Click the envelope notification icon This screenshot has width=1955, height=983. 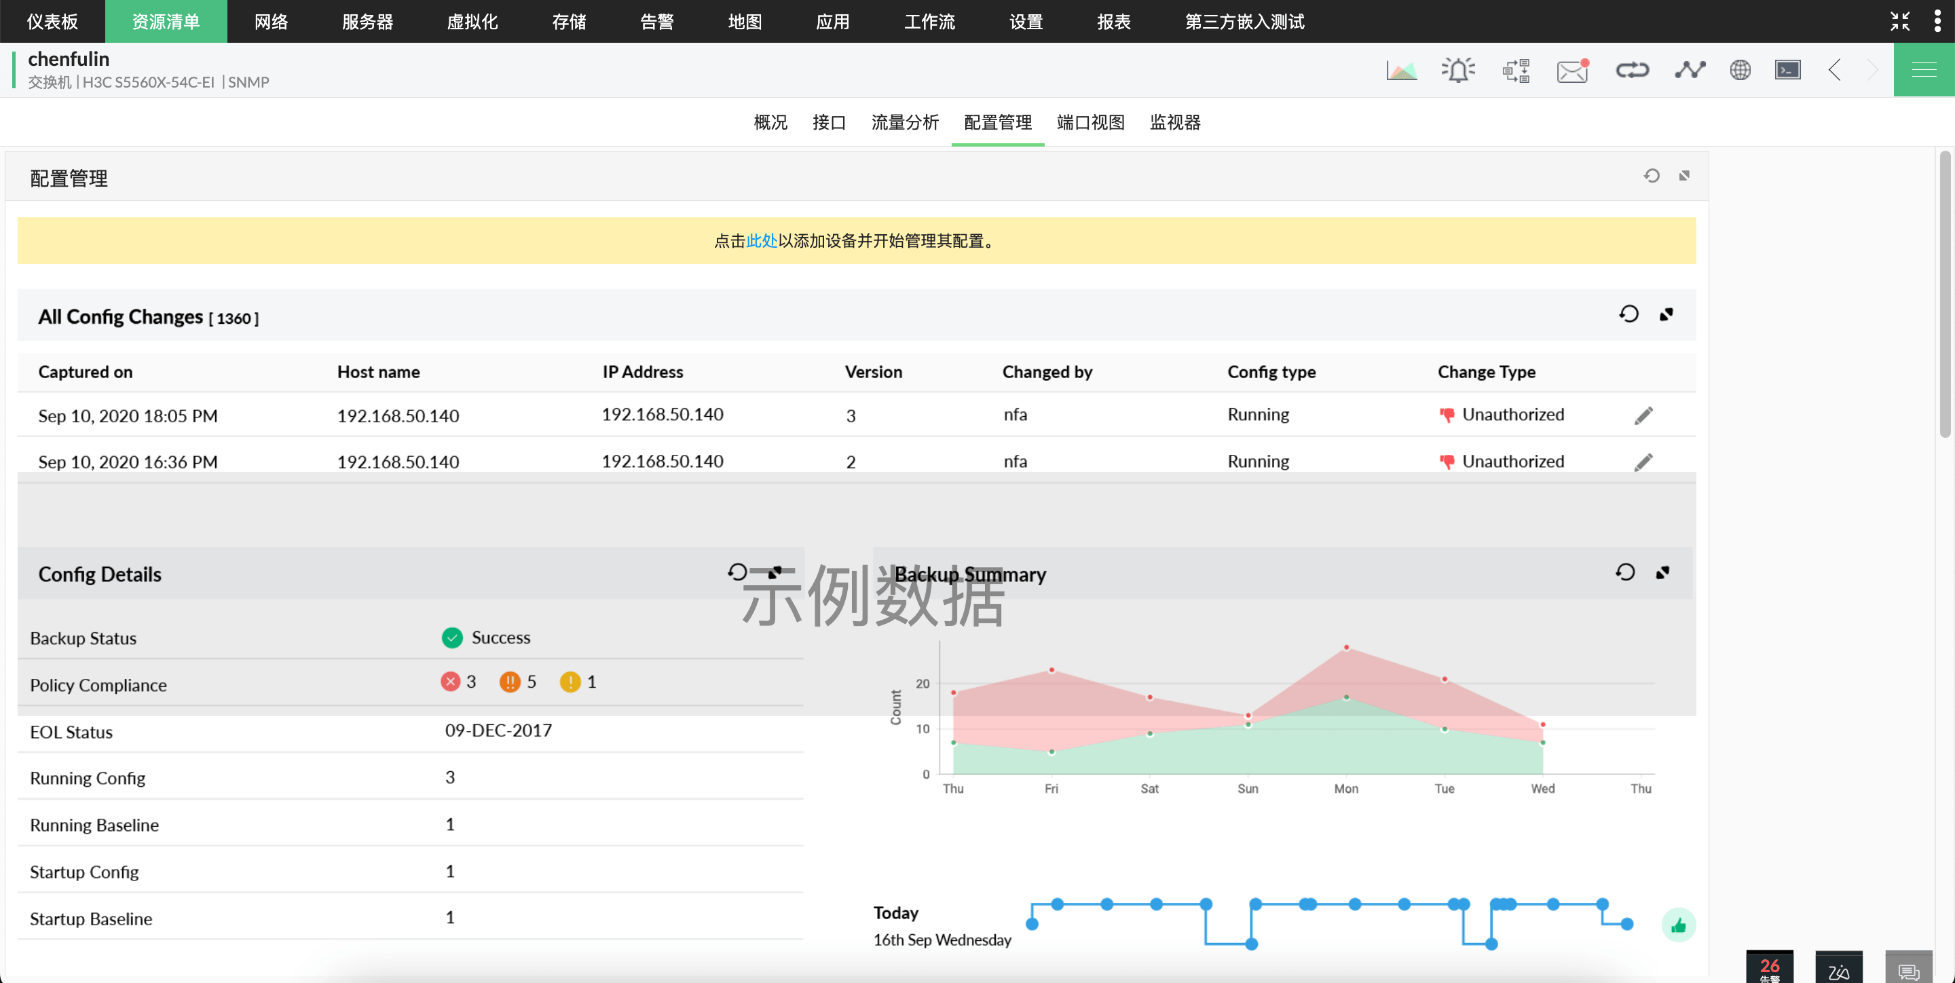1571,71
